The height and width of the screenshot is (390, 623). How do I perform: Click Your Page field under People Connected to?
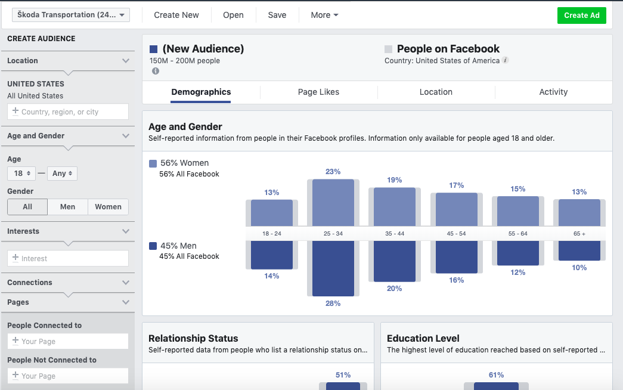(x=68, y=341)
